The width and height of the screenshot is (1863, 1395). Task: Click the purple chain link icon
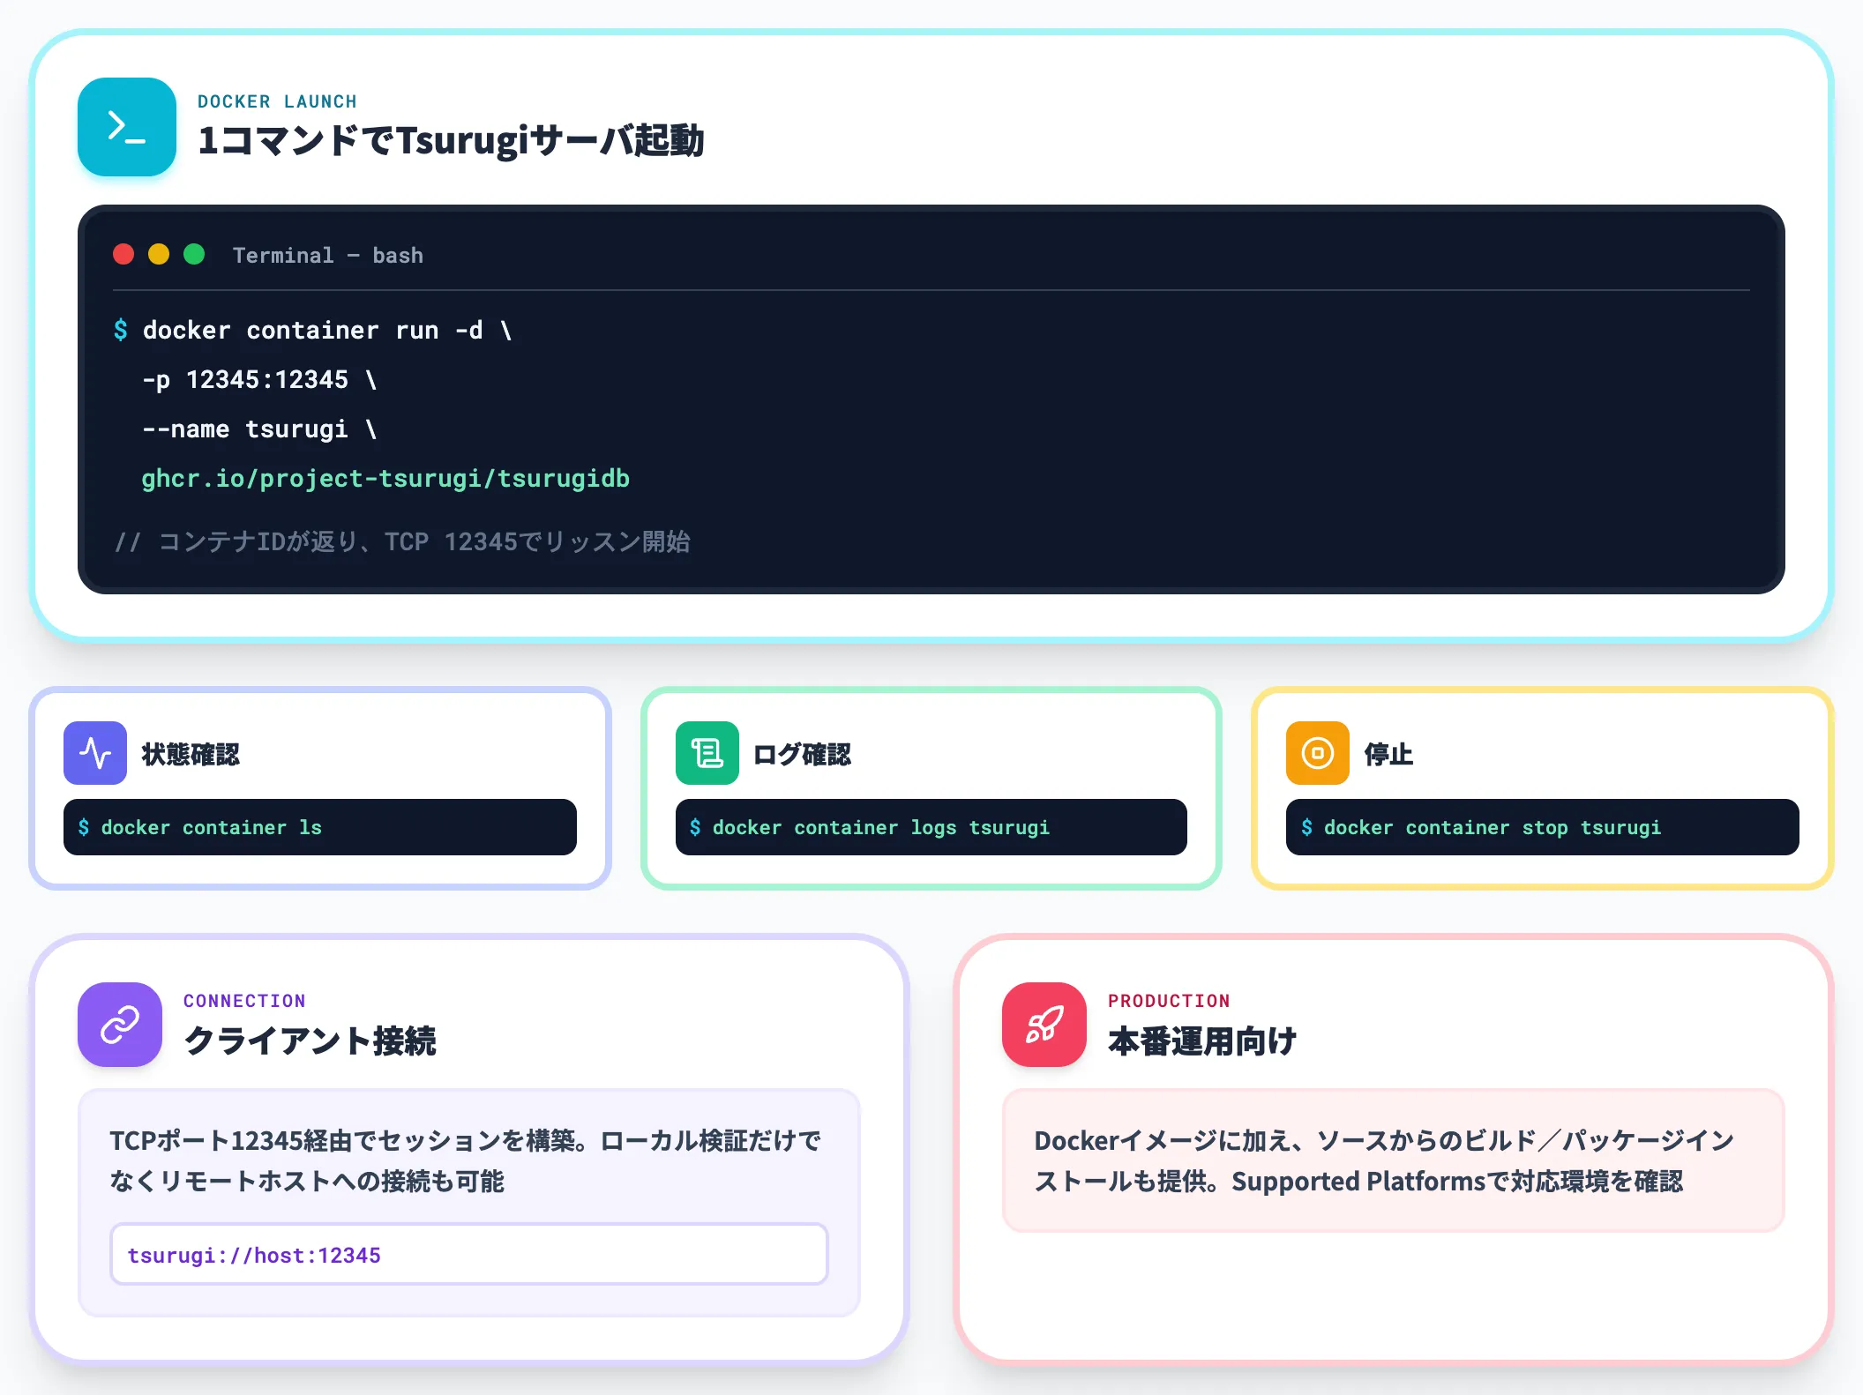coord(120,1025)
